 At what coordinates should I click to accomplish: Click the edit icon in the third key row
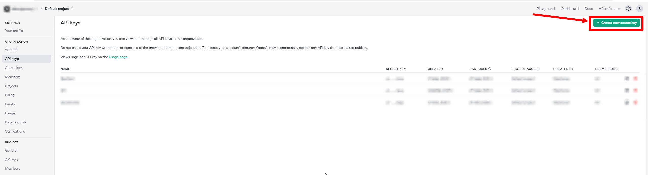tap(627, 102)
